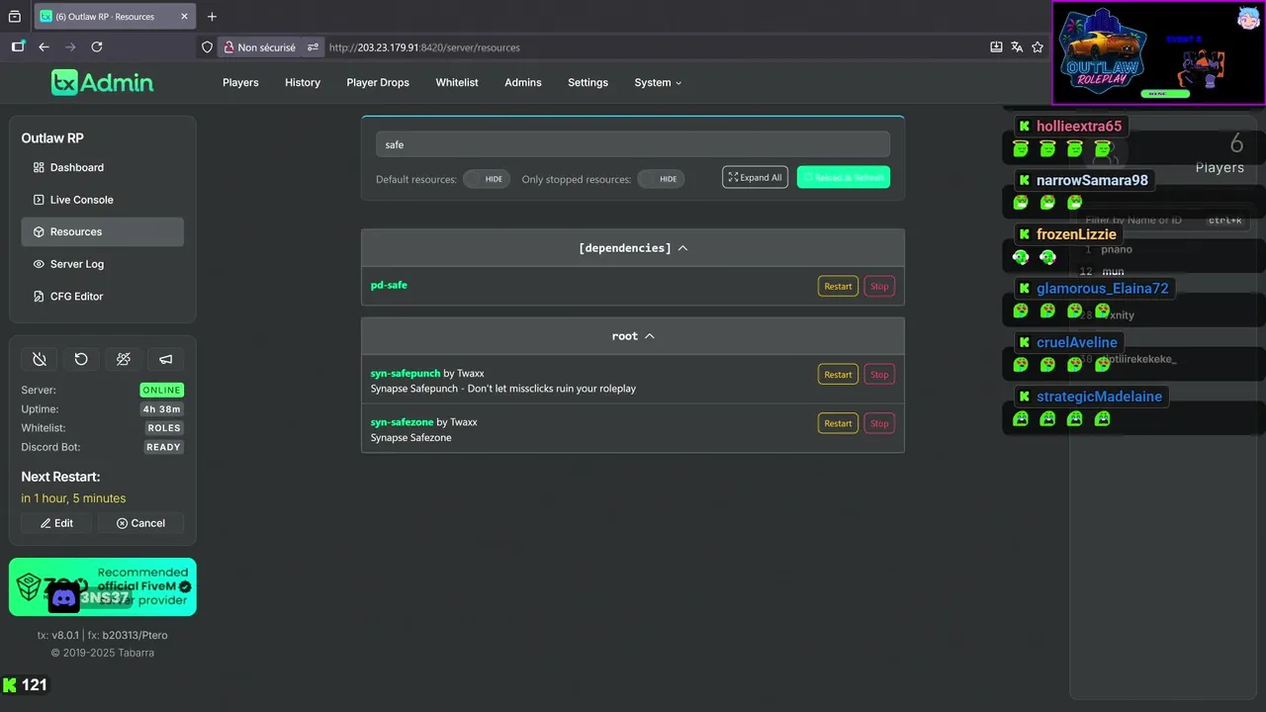Screen dimensions: 1266x712
Task: Click chat username frozenLizzie
Action: (1076, 234)
